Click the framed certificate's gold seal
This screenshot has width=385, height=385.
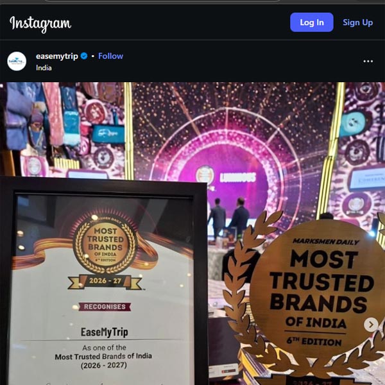(105, 244)
